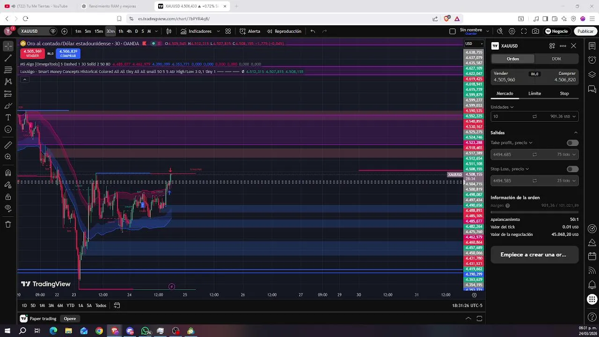Take a chart snapshot with camera icon
Viewport: 599px width, 337px height.
pos(535,31)
